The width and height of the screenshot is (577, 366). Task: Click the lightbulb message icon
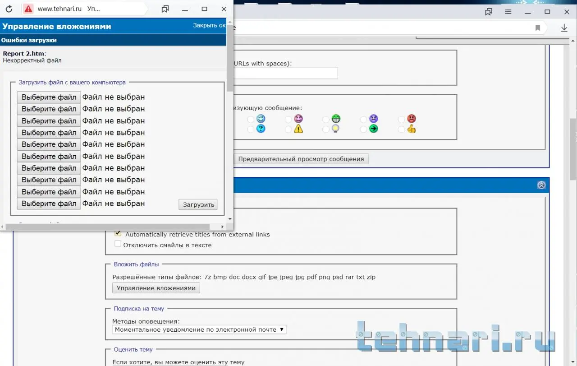336,129
